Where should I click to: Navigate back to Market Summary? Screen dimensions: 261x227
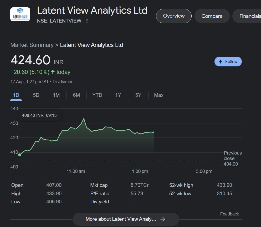pyautogui.click(x=32, y=45)
